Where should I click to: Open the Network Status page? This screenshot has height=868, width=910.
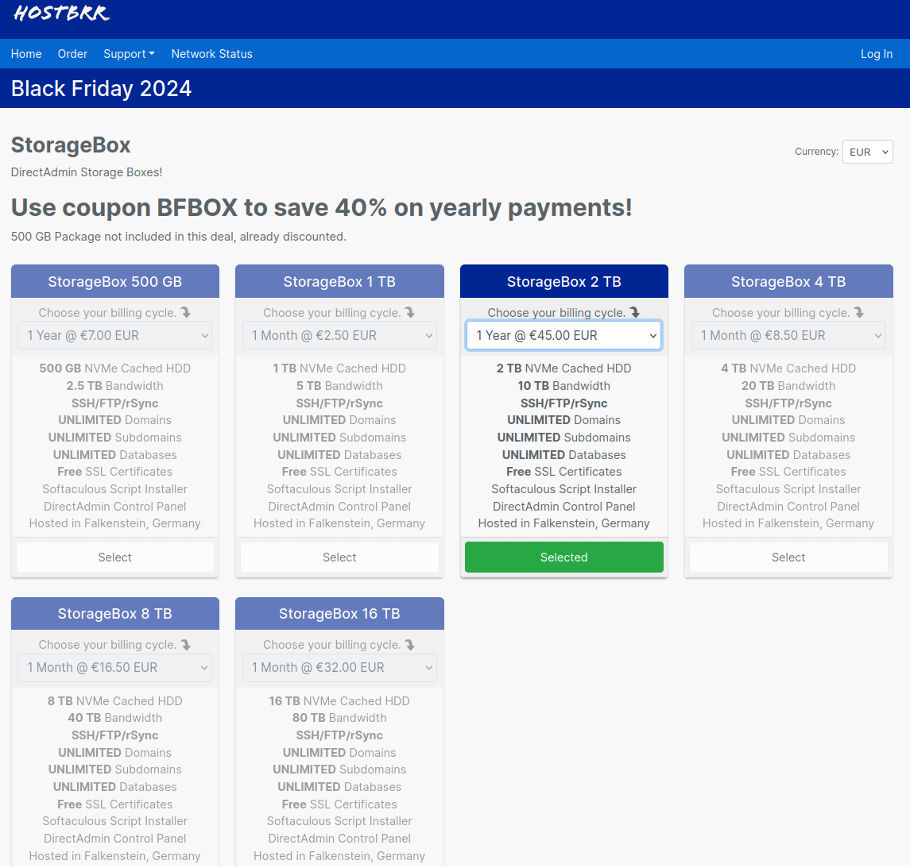point(211,54)
